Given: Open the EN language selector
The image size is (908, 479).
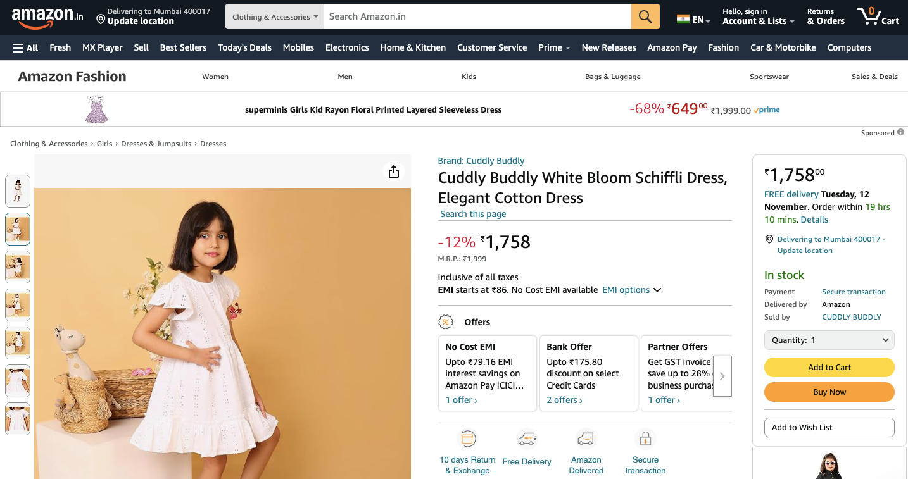Looking at the screenshot, I should coord(693,20).
